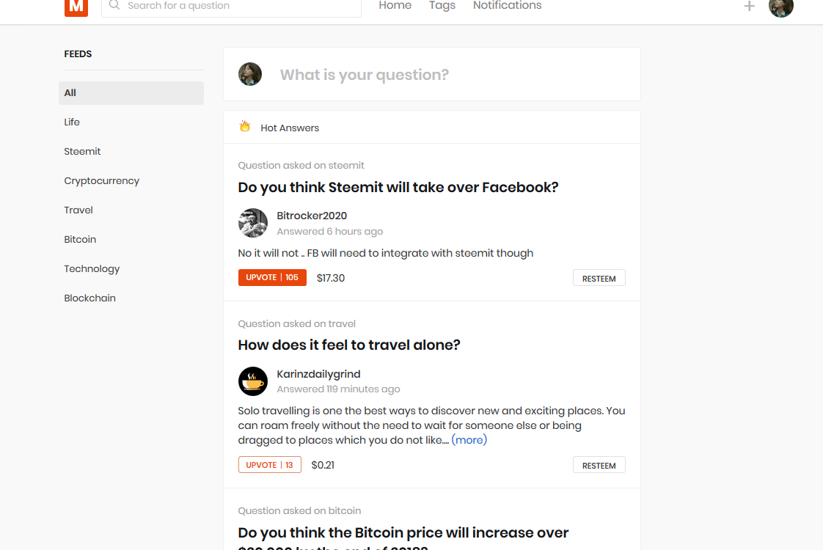This screenshot has width=823, height=550.
Task: Click your avatar beside the question box
Action: click(250, 74)
